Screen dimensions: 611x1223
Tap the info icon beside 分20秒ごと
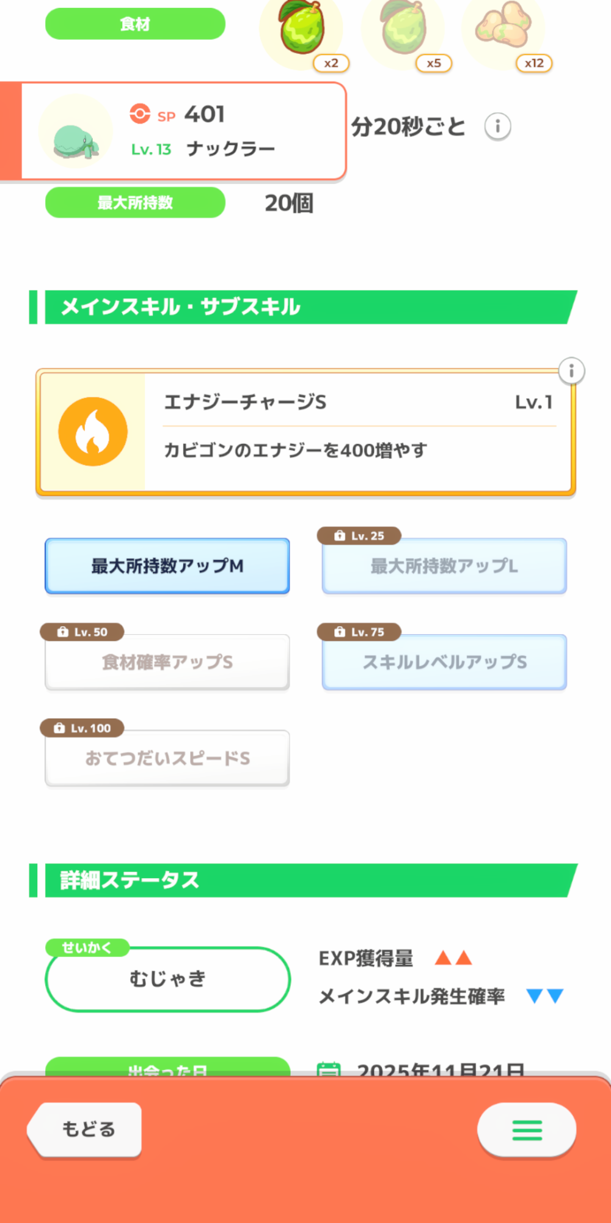pyautogui.click(x=497, y=127)
